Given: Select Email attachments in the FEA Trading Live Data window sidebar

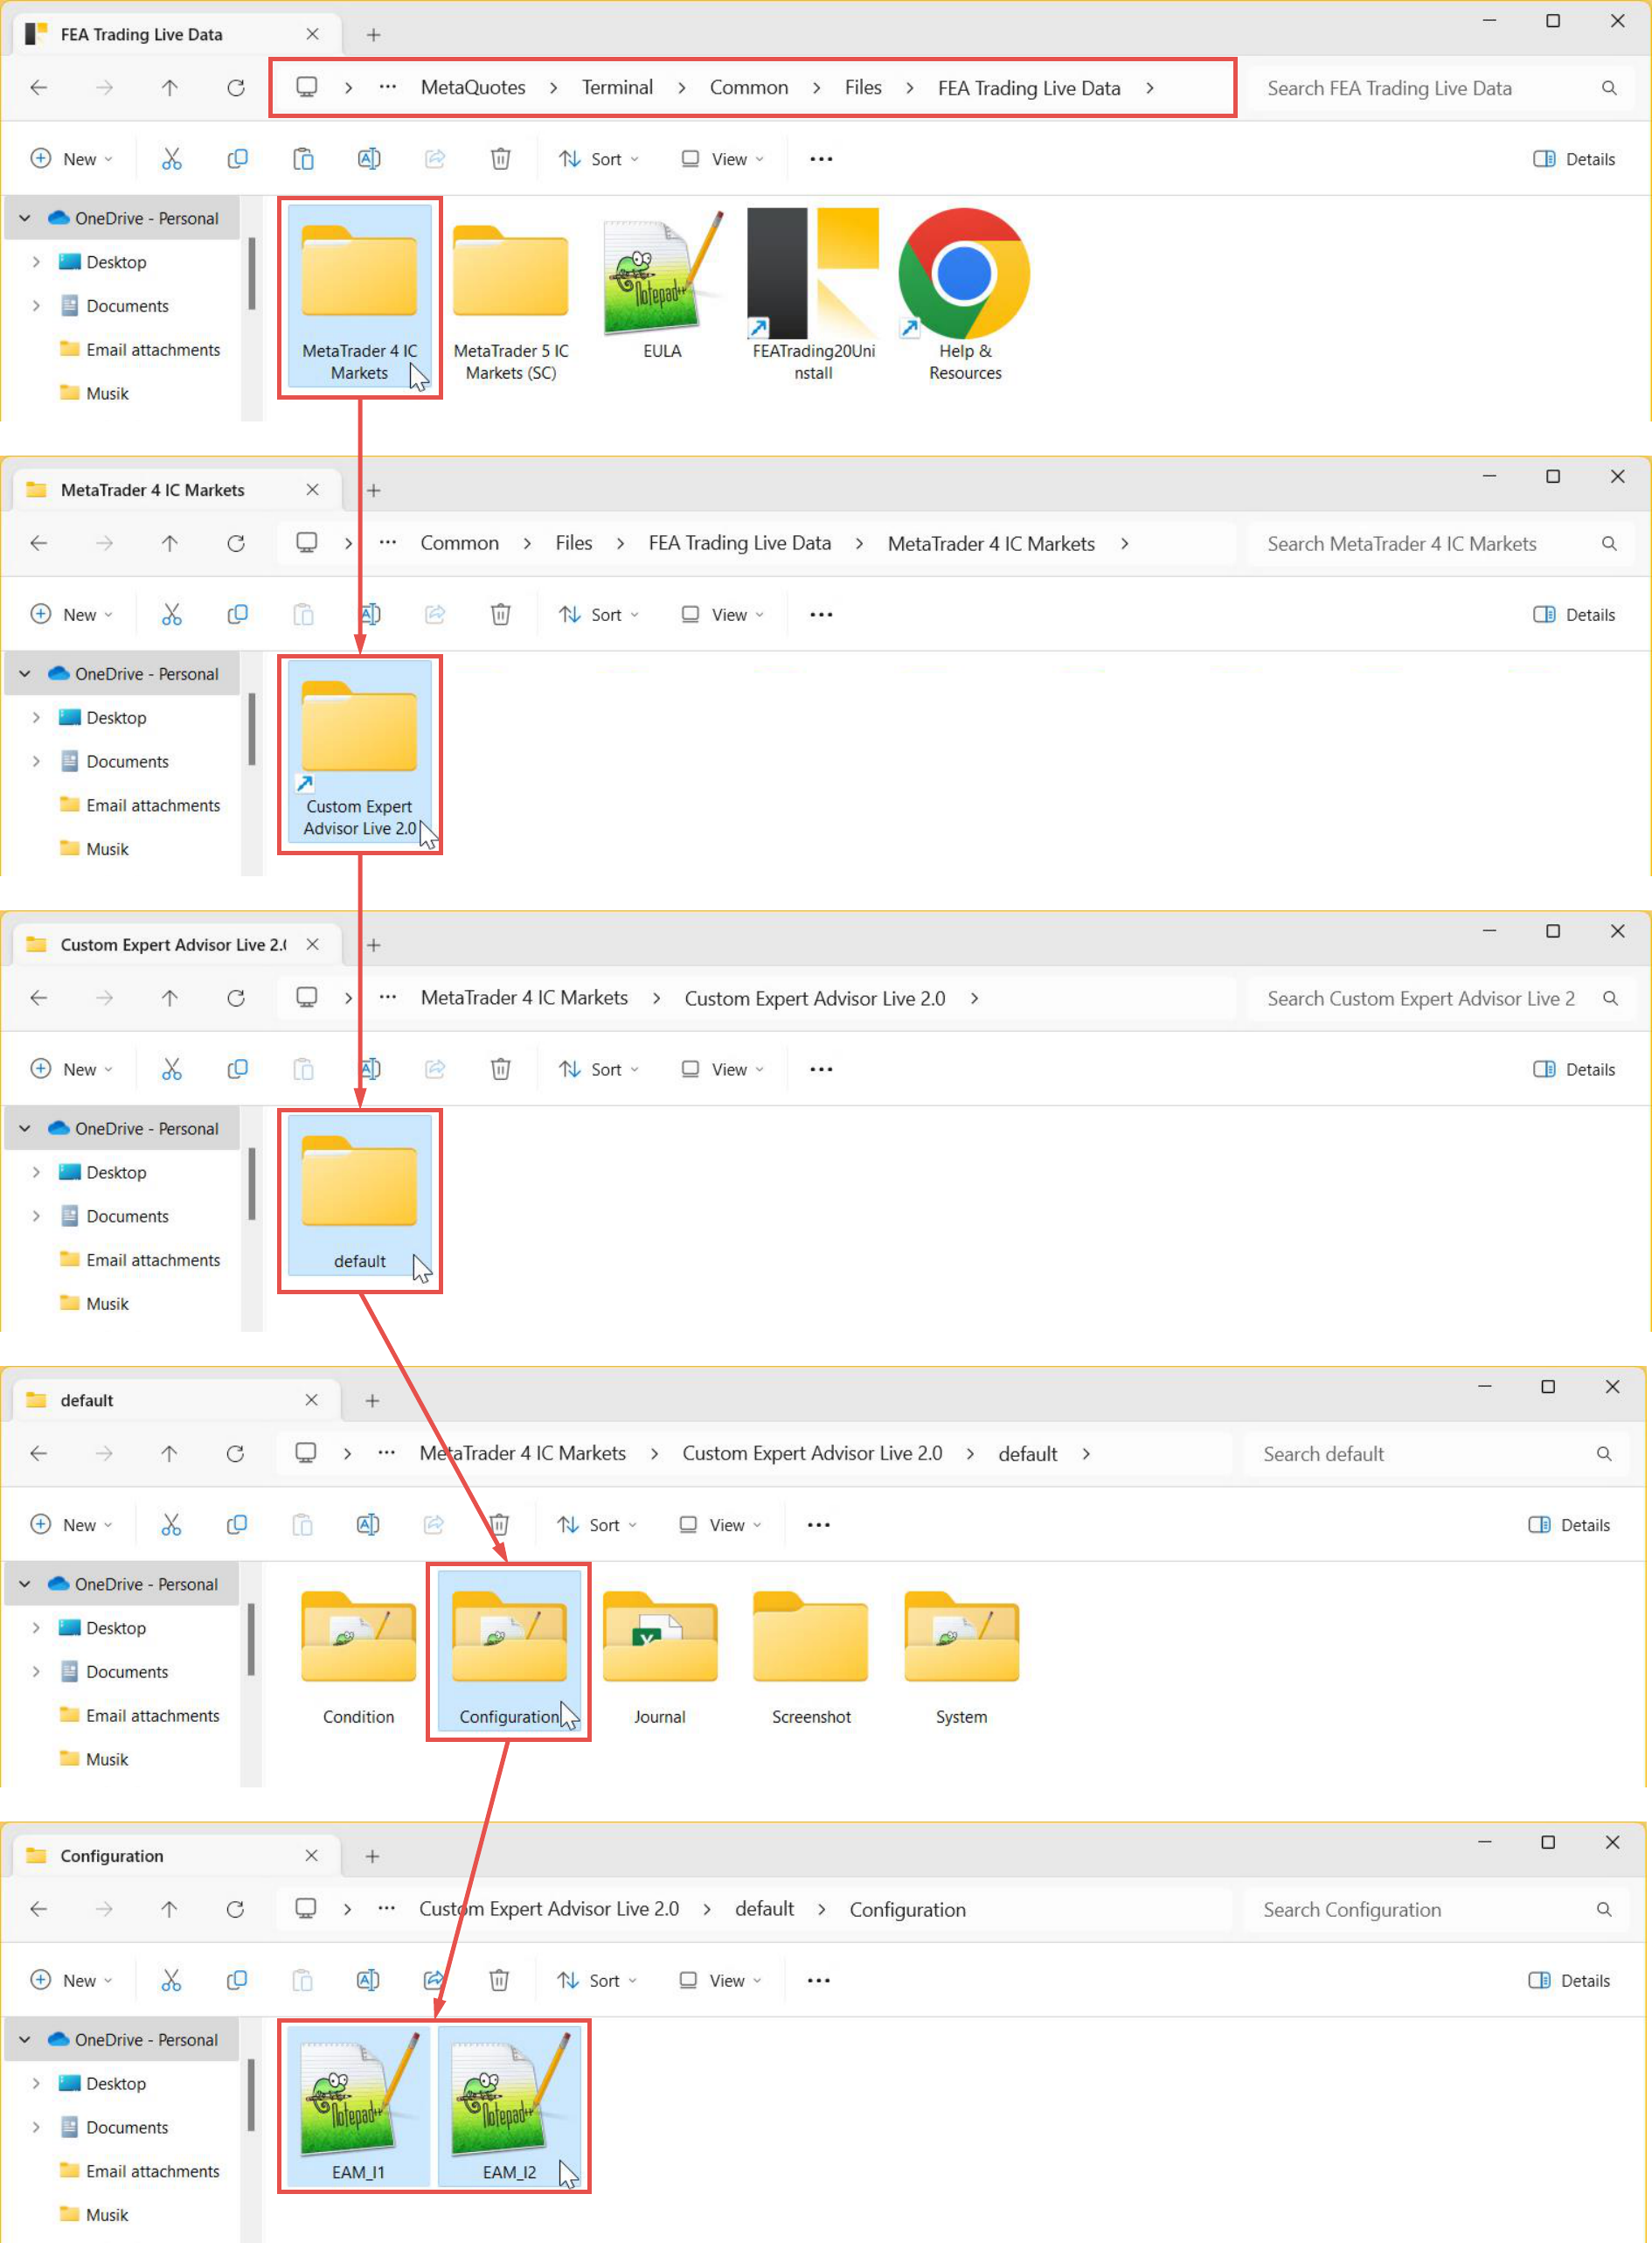Looking at the screenshot, I should point(139,349).
